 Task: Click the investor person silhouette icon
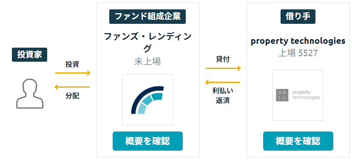click(x=30, y=94)
